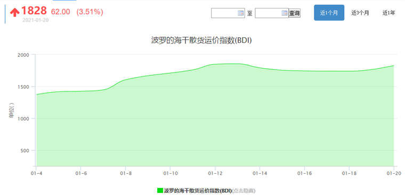This screenshot has width=405, height=195.
Task: Click the (3.51%) change percentage
Action: coord(90,12)
